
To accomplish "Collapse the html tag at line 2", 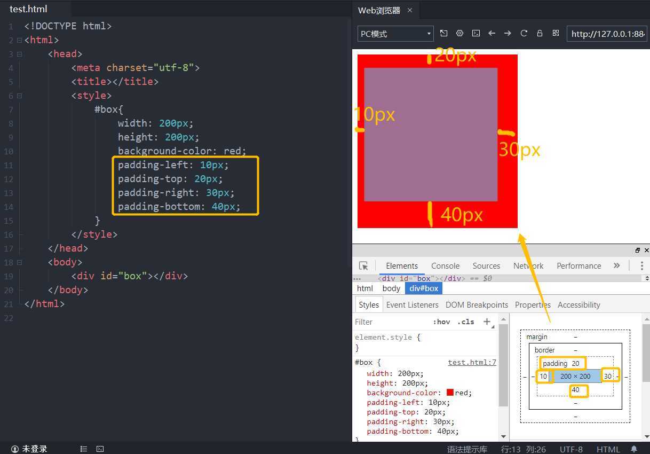I will pyautogui.click(x=19, y=40).
